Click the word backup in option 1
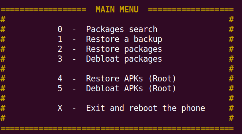 pyautogui.click(x=148, y=39)
